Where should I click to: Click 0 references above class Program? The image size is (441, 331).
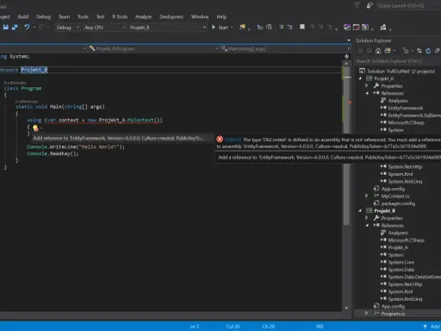click(15, 83)
